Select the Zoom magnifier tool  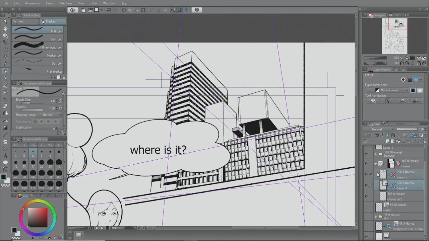click(5, 21)
